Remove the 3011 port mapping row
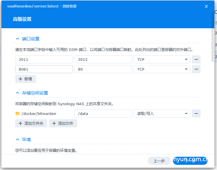Screen dimensions: 217x170 point(196,59)
